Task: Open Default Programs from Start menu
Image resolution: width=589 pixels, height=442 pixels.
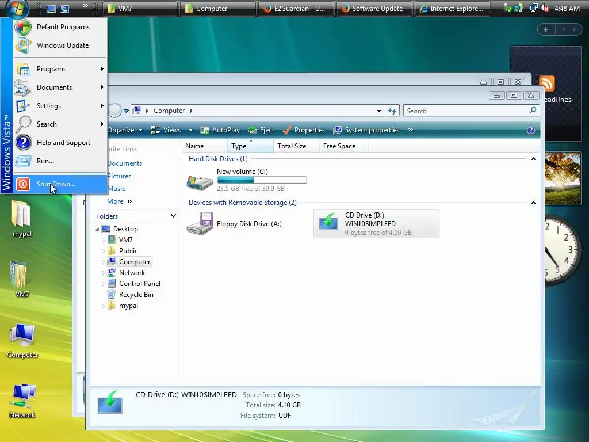Action: pyautogui.click(x=60, y=27)
